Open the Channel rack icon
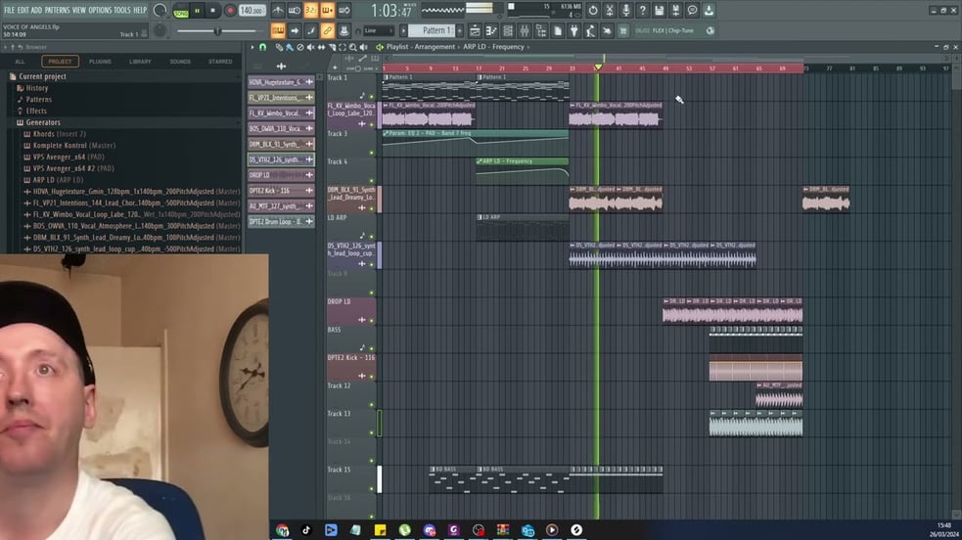 (508, 30)
